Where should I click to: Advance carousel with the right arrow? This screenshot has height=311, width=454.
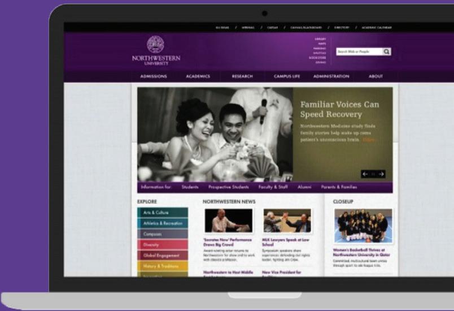(381, 174)
